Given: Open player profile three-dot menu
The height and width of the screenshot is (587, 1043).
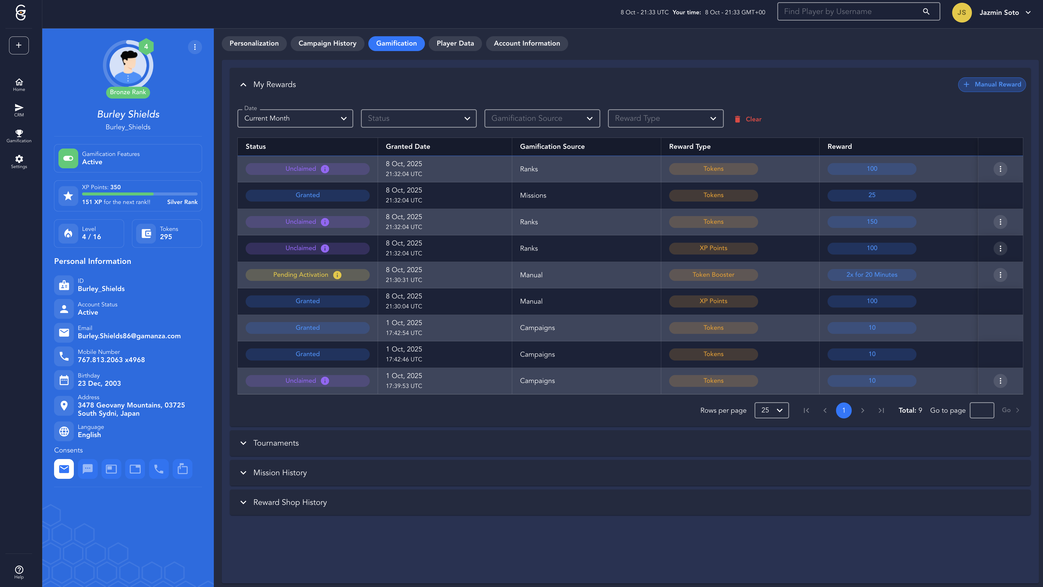Looking at the screenshot, I should point(195,47).
